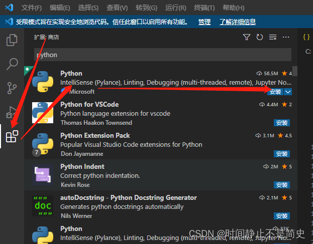The image size is (313, 244).
Task: Click the 扩展: 商店 panel title
Action: pos(46,37)
